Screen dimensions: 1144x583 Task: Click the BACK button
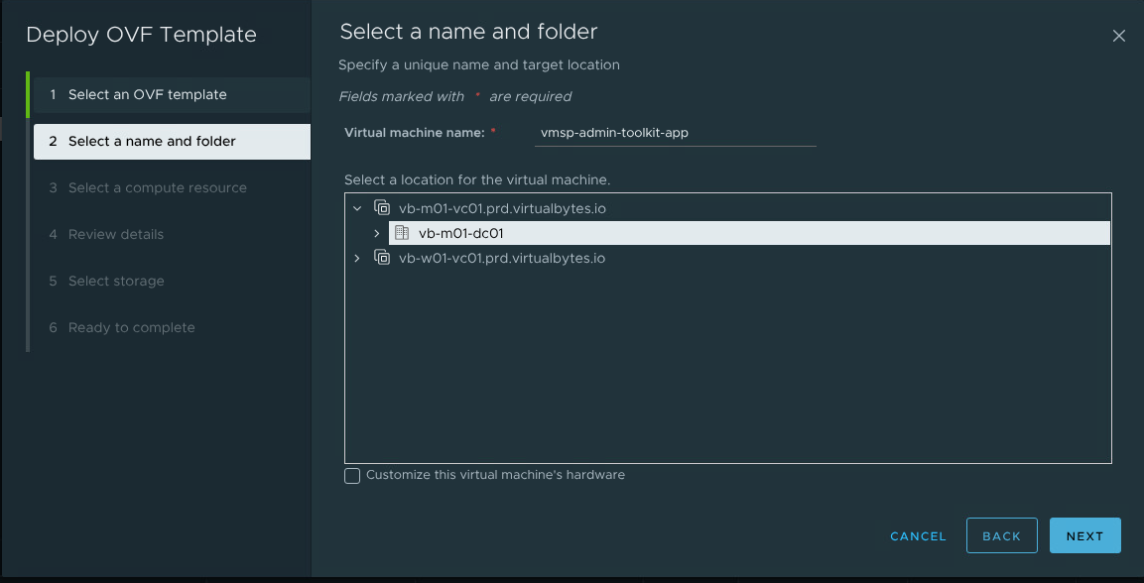1002,535
